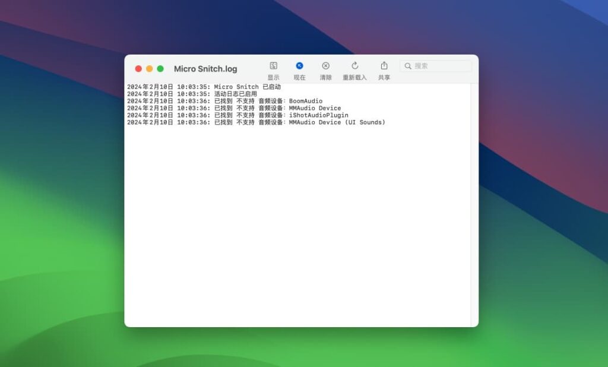Click the magnifying glass in the search field

[x=407, y=66]
